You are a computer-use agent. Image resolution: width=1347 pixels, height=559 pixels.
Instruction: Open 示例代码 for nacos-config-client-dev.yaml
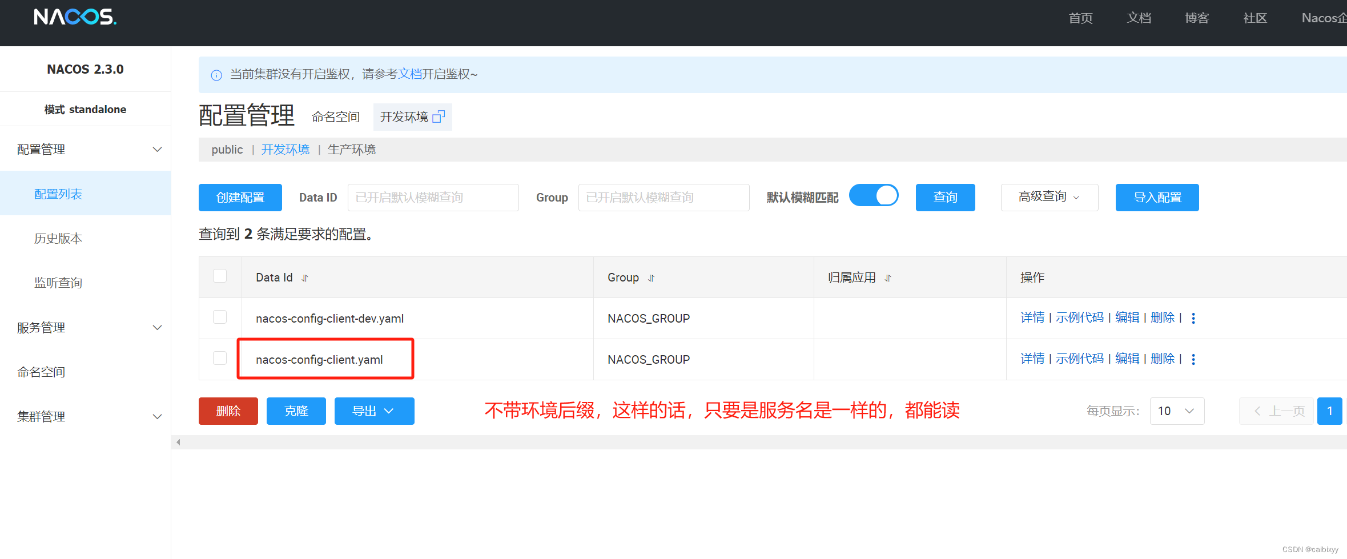(1080, 317)
